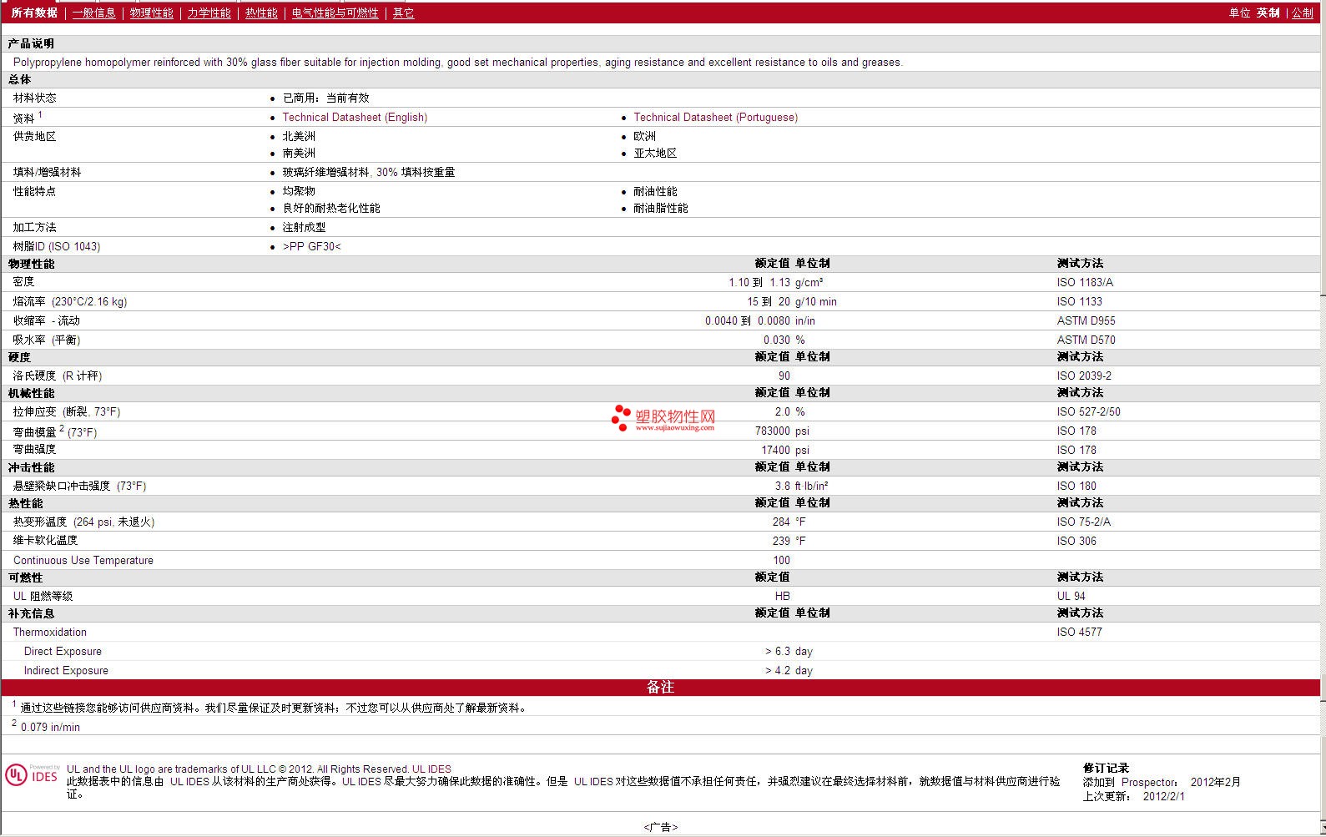Click the 备注 notes header bar
The image size is (1326, 837).
(660, 688)
